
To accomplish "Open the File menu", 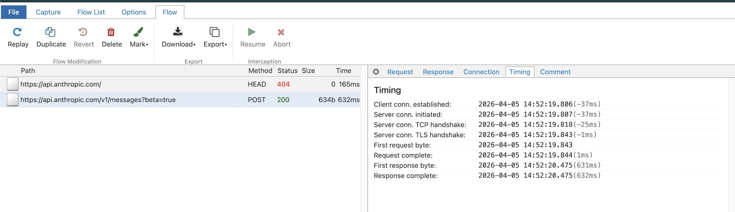I will [14, 12].
